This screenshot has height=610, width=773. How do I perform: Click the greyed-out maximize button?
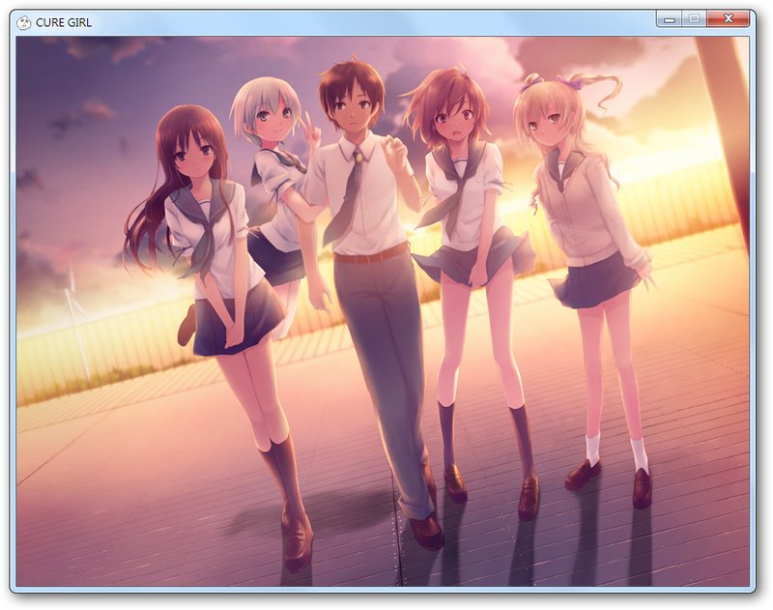tap(694, 19)
